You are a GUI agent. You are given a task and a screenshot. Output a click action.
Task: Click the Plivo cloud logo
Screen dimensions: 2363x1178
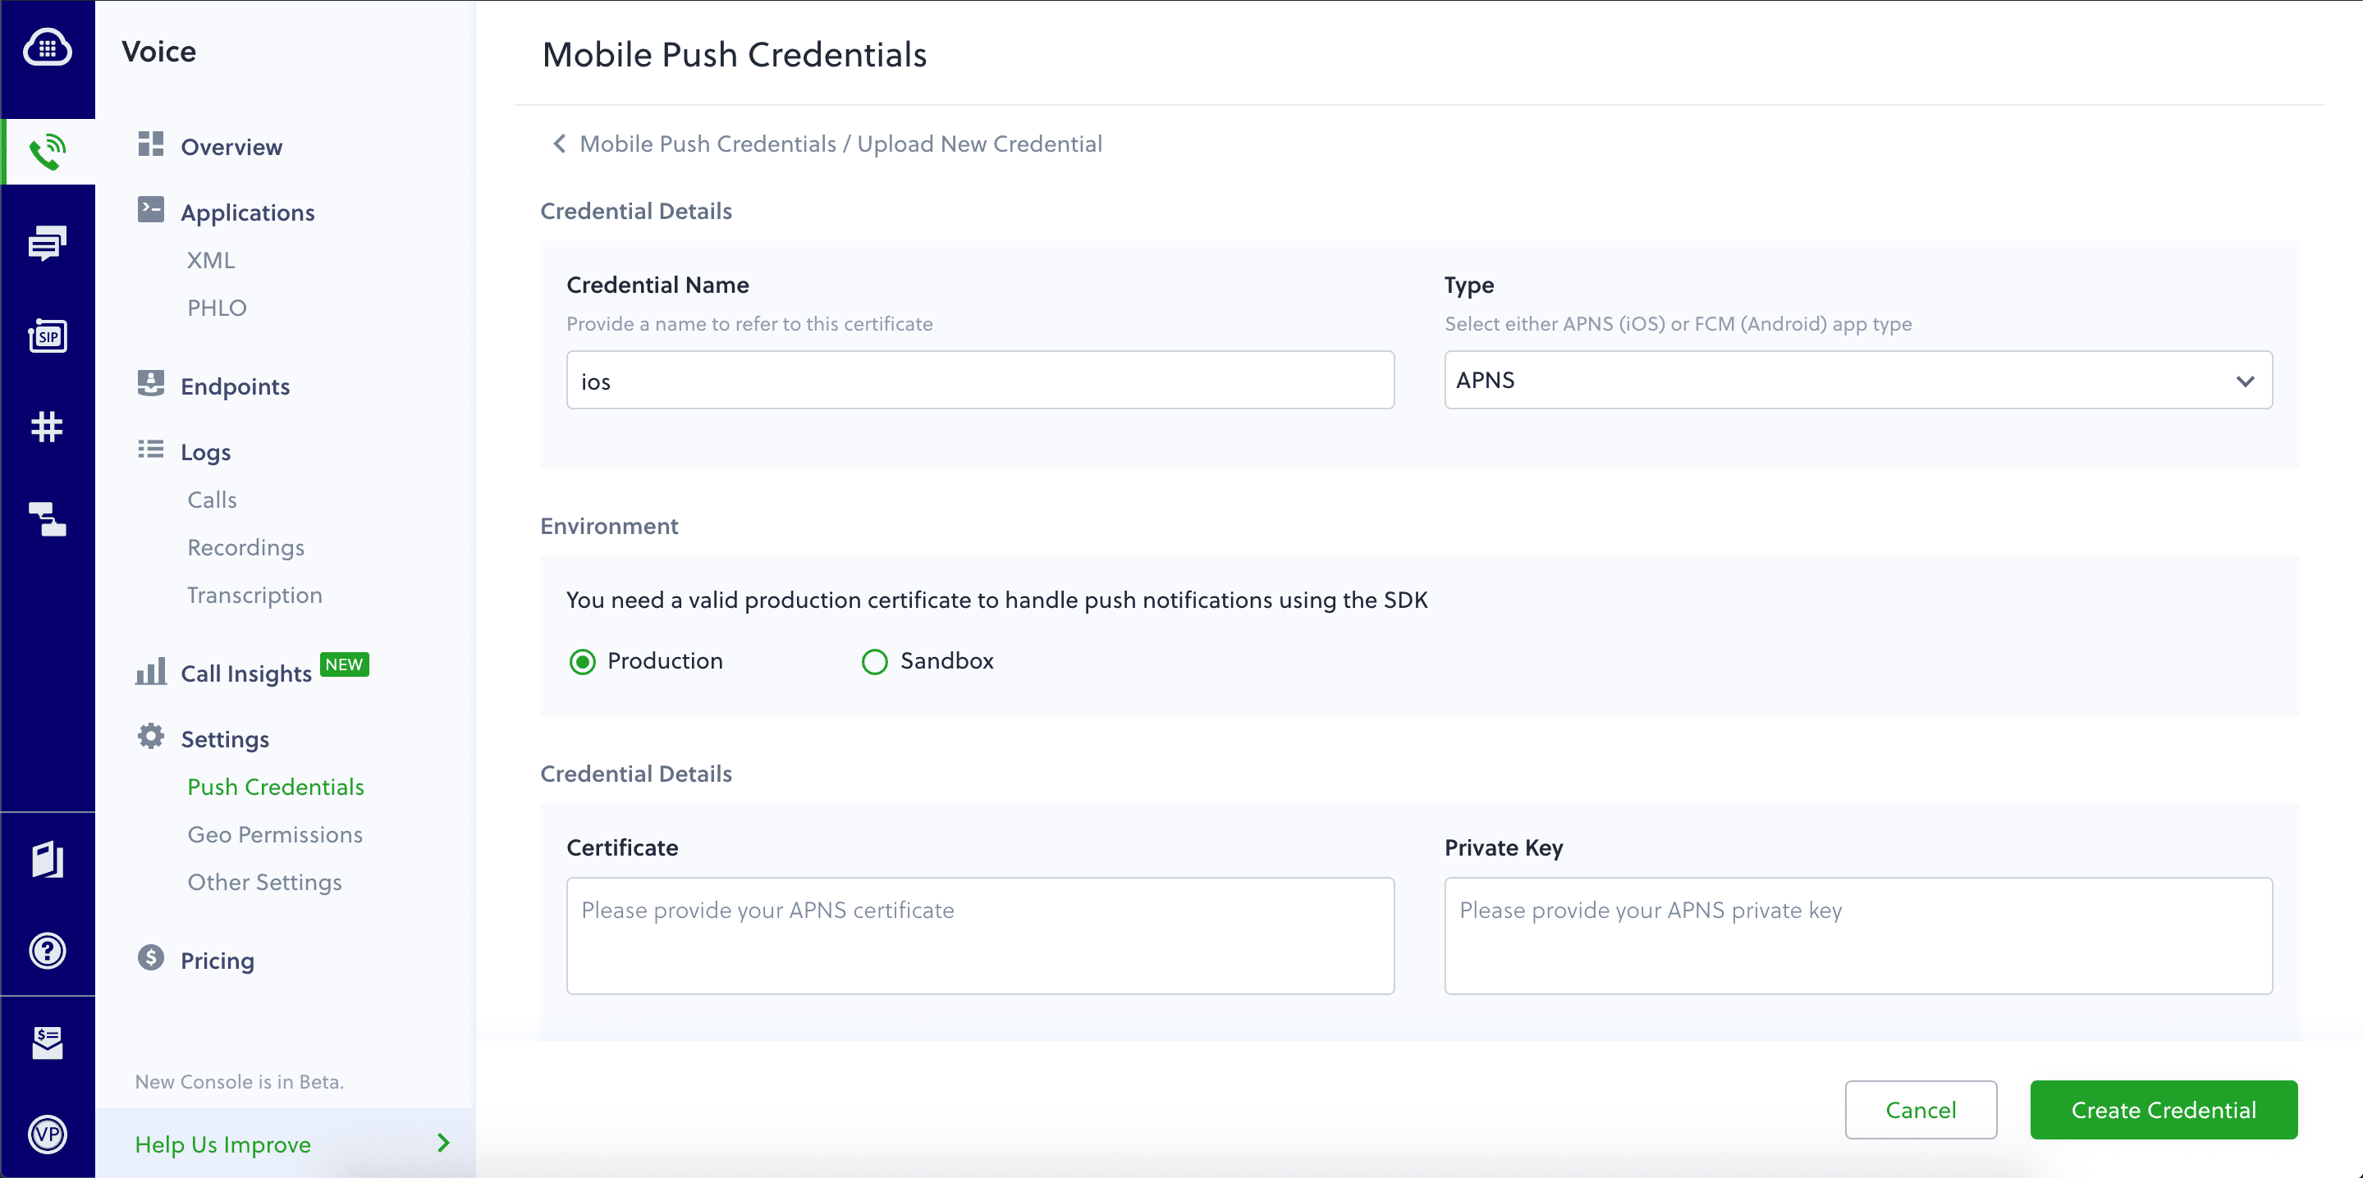click(x=47, y=48)
